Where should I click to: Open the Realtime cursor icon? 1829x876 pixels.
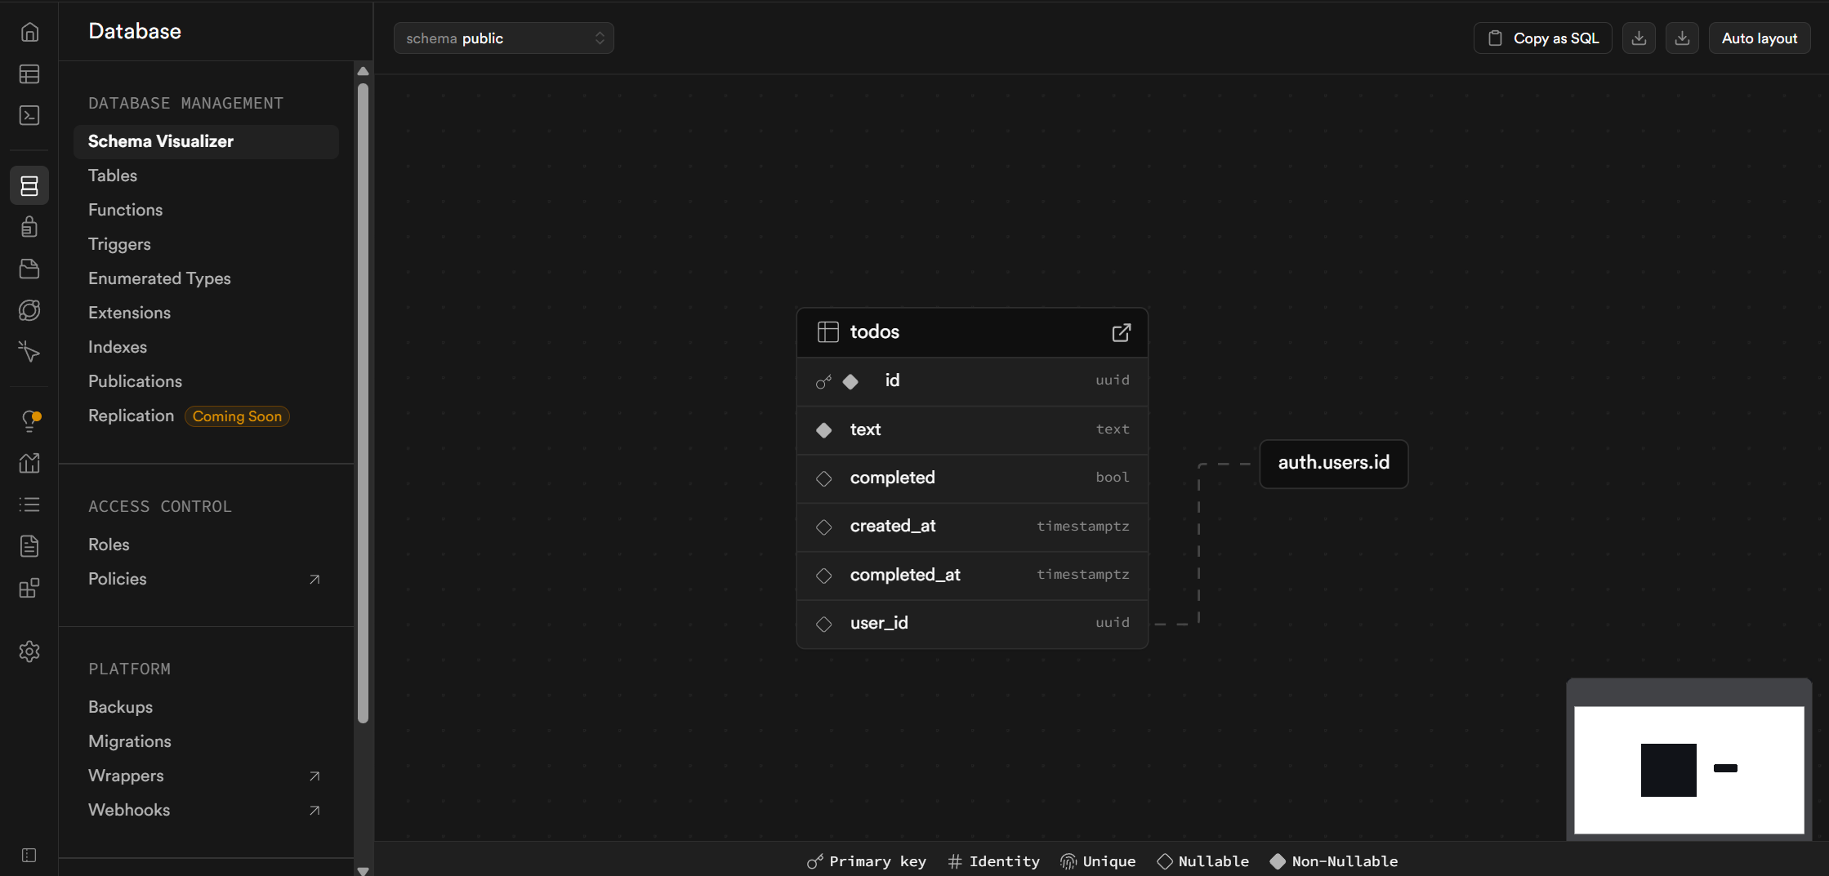coord(29,352)
